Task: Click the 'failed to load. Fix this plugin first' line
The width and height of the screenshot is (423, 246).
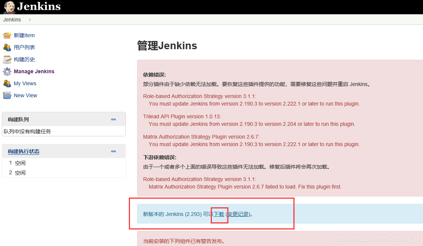Action: (x=245, y=187)
